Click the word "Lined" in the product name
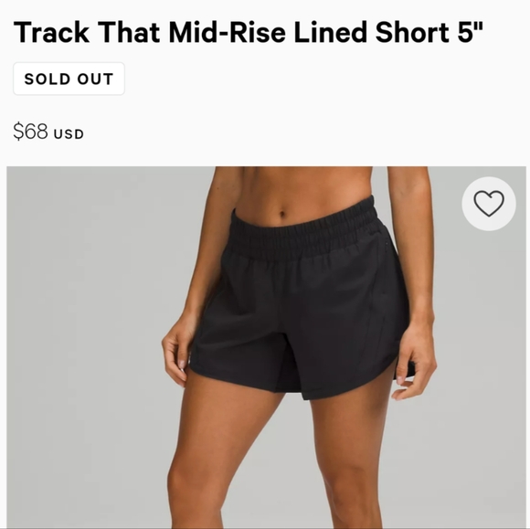Image resolution: width=530 pixels, height=529 pixels. pyautogui.click(x=330, y=33)
